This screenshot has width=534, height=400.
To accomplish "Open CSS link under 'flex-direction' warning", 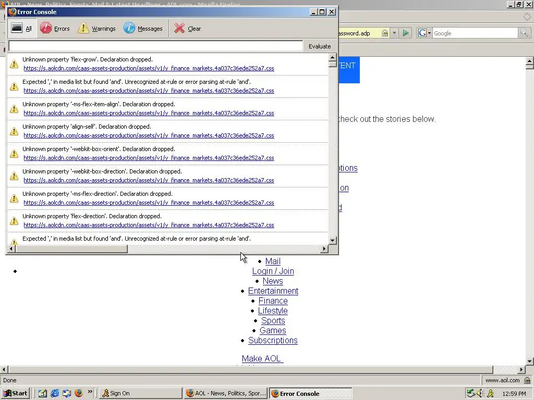I will pyautogui.click(x=149, y=226).
